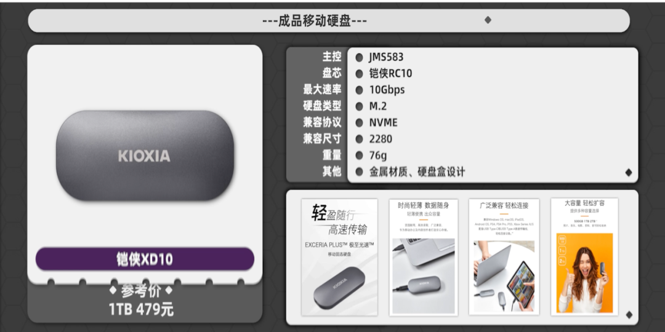Viewport: 665px width, 332px height.
Task: Click the 2280 value
Action: [381, 139]
